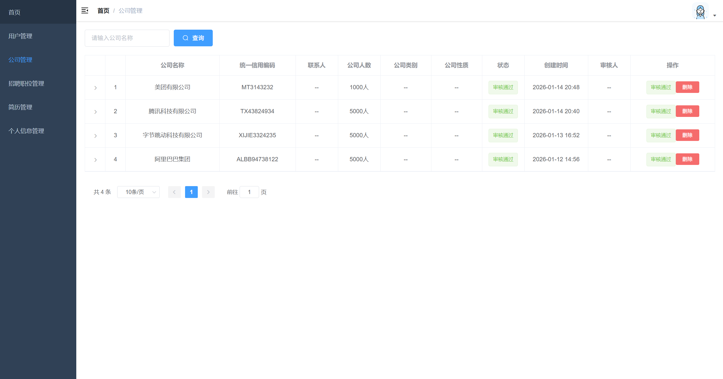Click the 查询 search button
Viewport: 723px width, 379px height.
[193, 38]
